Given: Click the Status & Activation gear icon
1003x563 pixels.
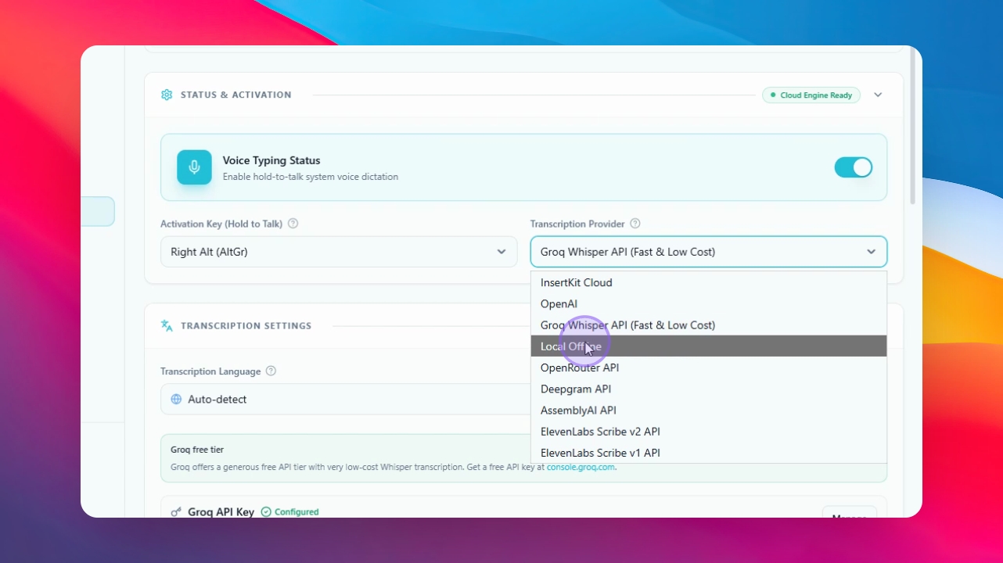Looking at the screenshot, I should [167, 95].
